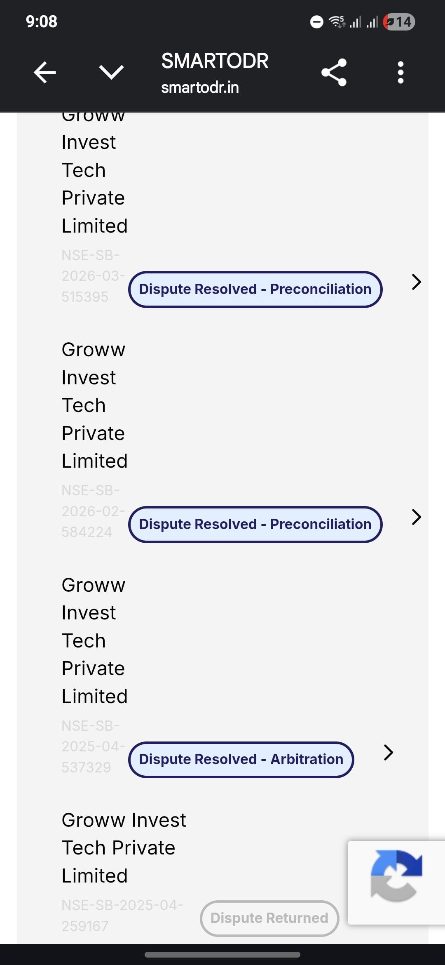The image size is (445, 965).
Task: Tap the back arrow icon
Action: pos(44,73)
